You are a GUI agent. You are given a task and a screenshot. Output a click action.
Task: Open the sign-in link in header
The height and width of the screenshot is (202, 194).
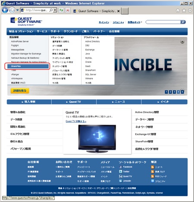[104, 22]
